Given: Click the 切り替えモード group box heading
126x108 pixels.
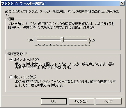Looking at the screenshot, I should click(x=18, y=54).
